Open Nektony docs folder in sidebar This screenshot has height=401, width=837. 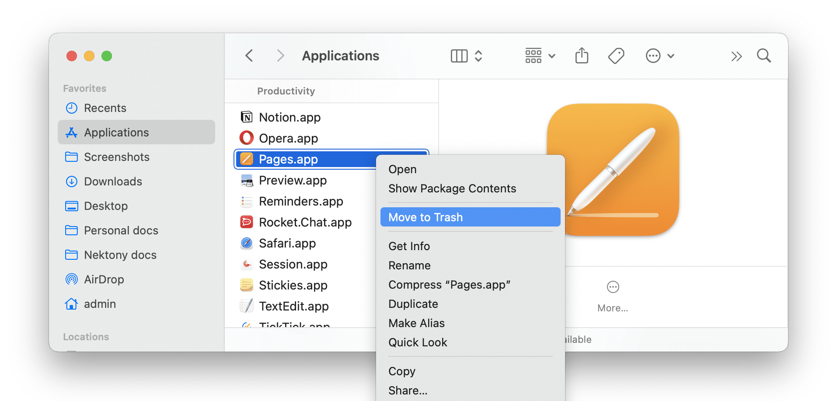136,255
